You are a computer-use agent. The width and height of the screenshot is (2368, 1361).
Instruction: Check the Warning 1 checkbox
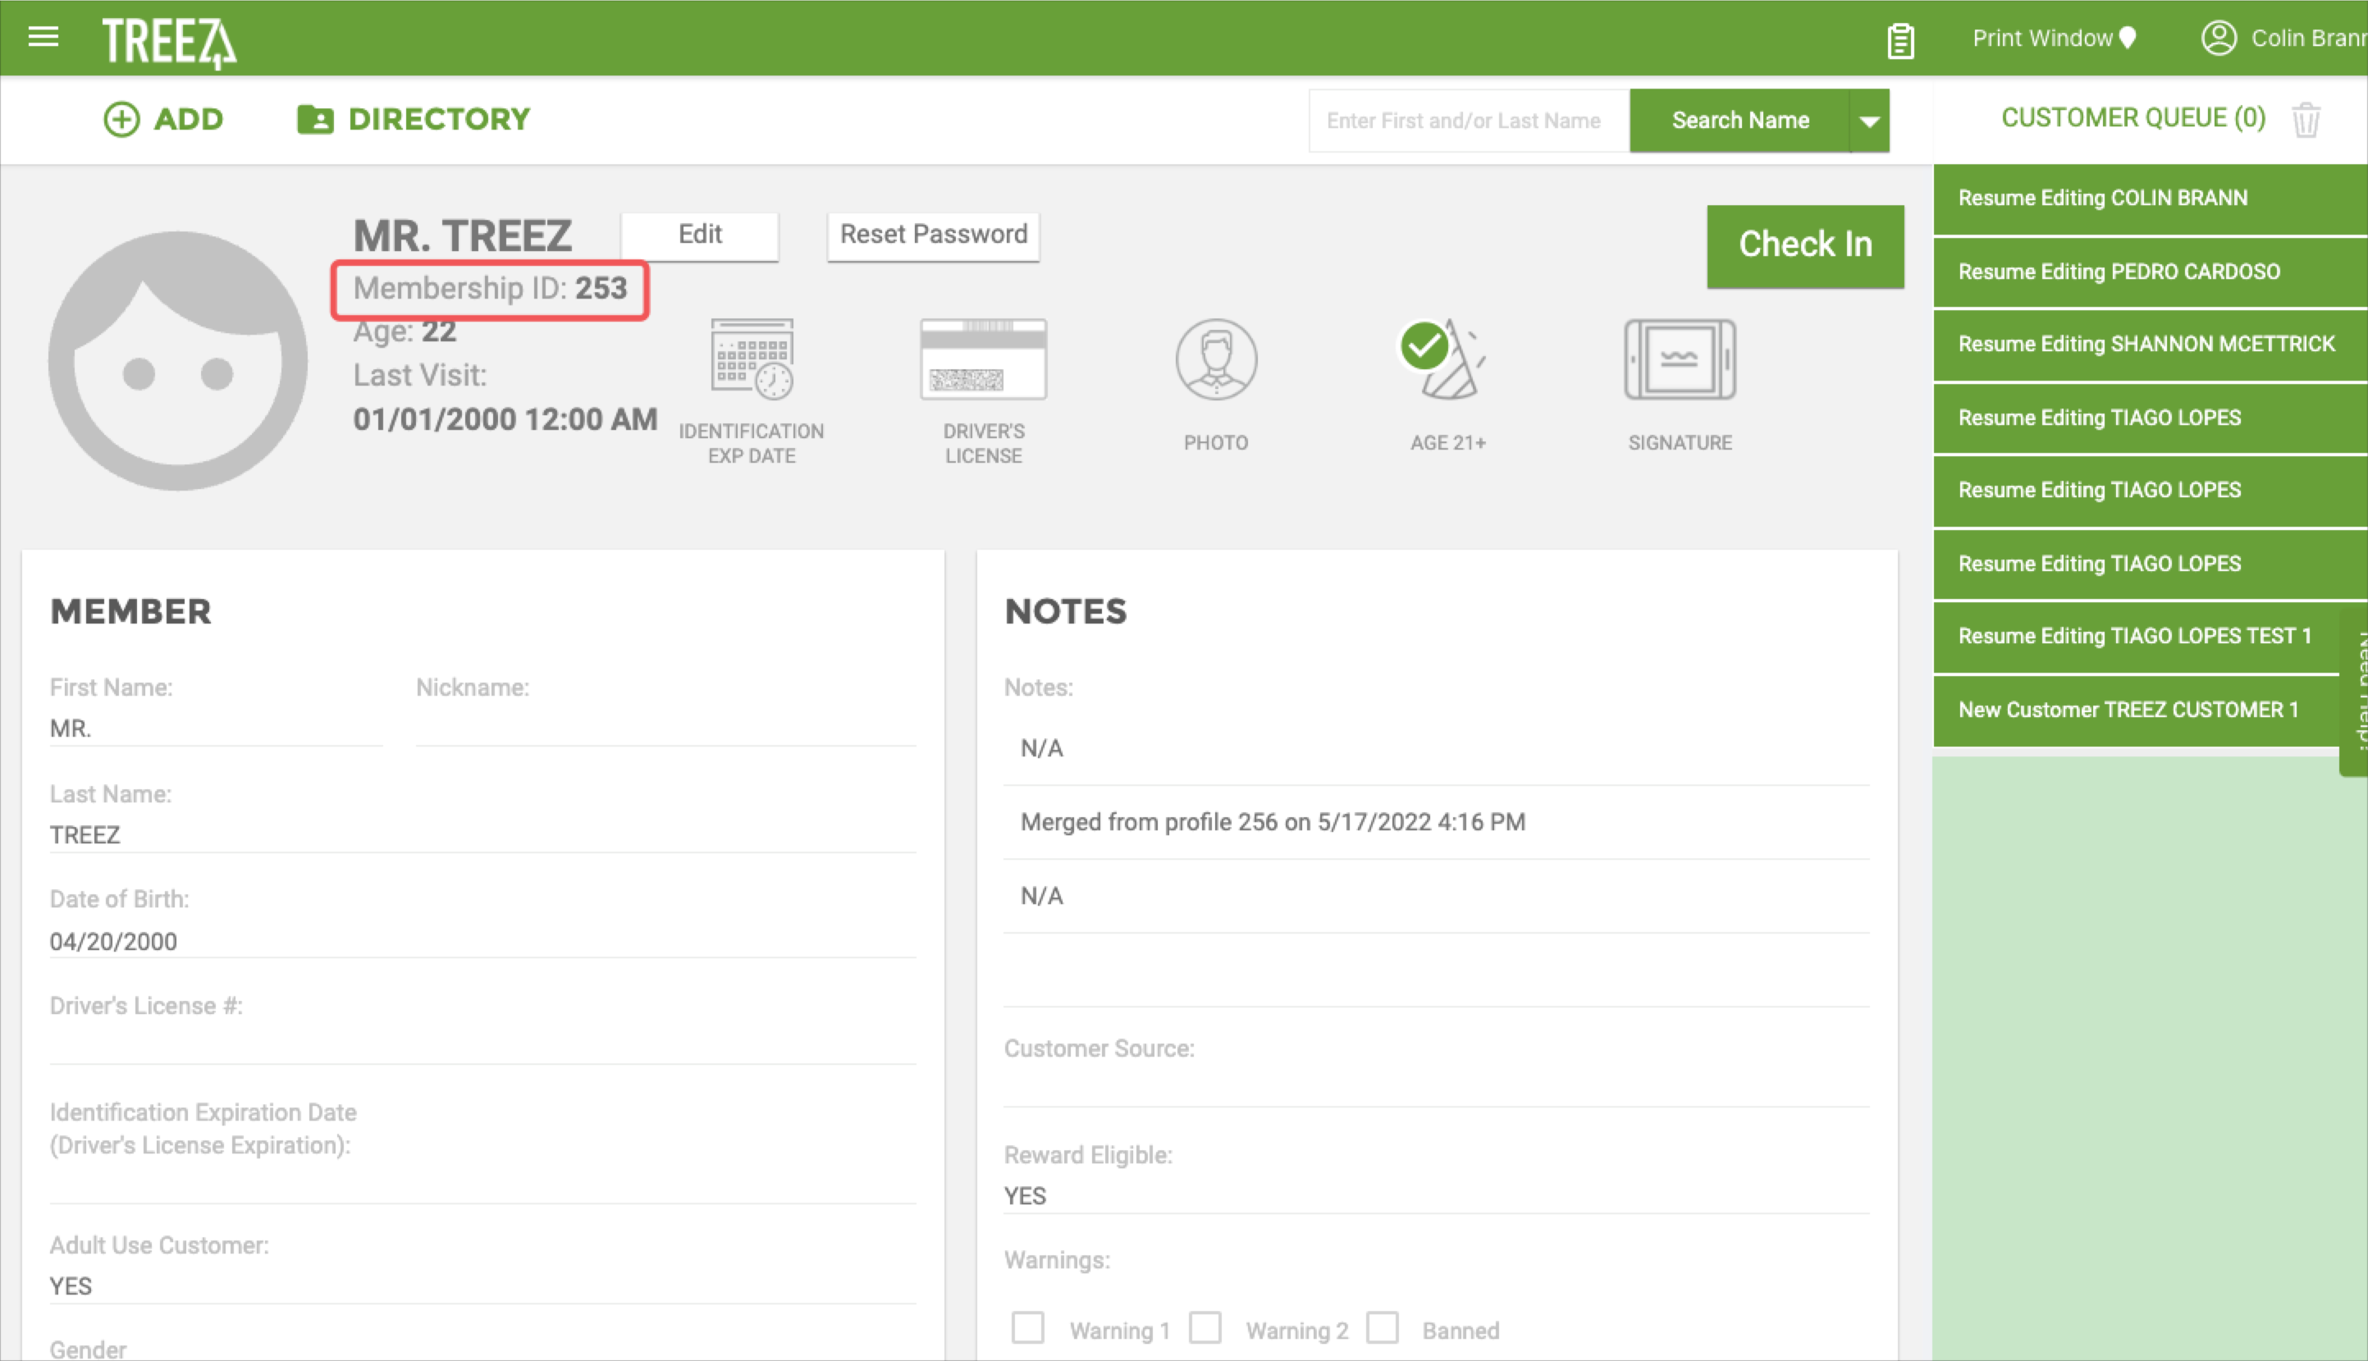coord(1029,1327)
